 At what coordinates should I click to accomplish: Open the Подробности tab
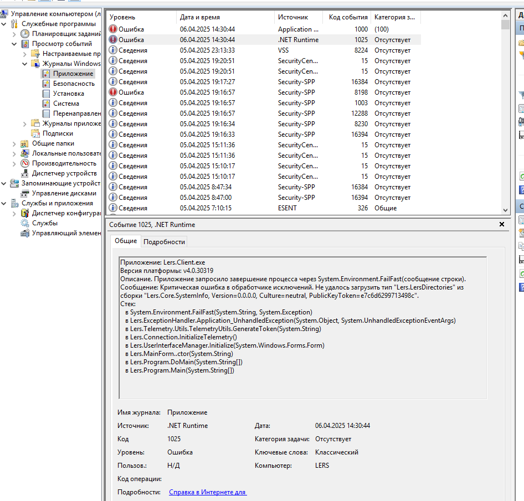[164, 242]
